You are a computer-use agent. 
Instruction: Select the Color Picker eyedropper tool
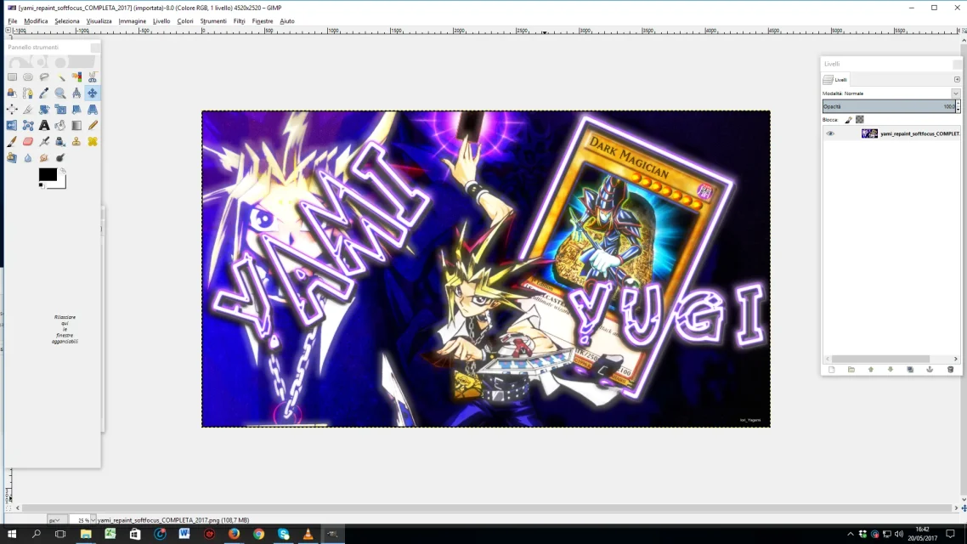click(44, 93)
